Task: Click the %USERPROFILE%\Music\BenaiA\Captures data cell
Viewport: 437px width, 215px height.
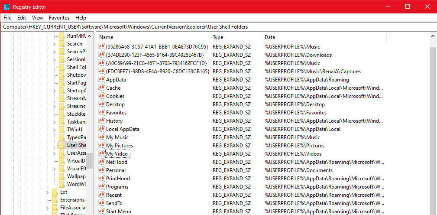Action: pyautogui.click(x=313, y=72)
